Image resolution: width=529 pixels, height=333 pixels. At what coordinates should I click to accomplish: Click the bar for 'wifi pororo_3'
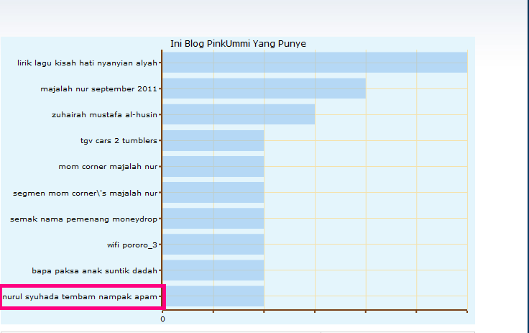point(213,245)
